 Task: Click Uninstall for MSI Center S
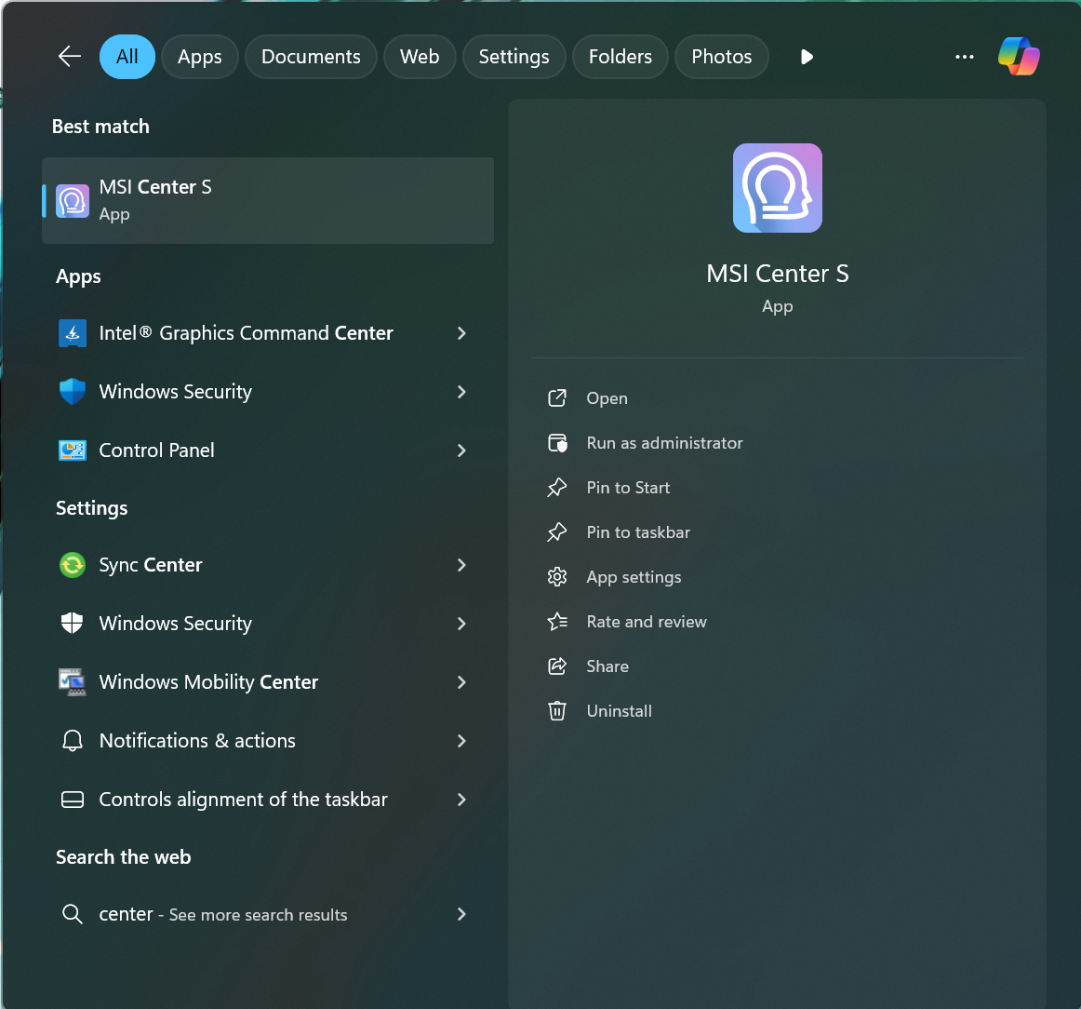coord(619,711)
